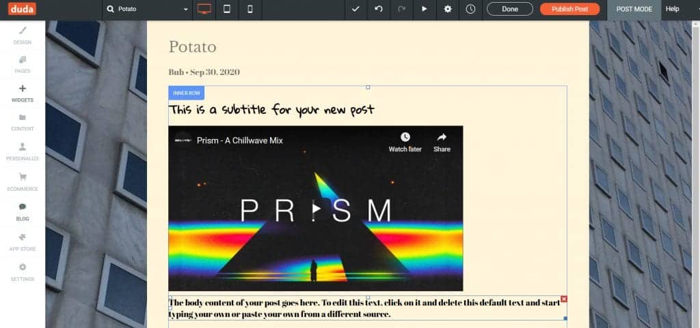Click the subtitle text for new post
Screen dimensions: 700x328
tap(271, 110)
